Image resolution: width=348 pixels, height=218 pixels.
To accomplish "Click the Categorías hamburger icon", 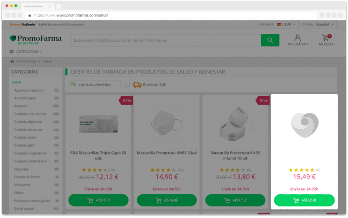I will click(12, 52).
